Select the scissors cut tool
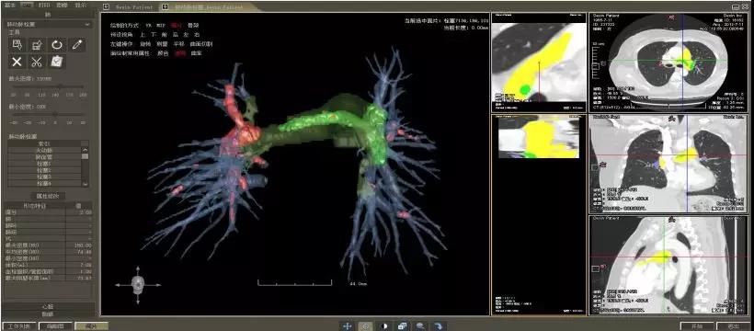 click(37, 62)
